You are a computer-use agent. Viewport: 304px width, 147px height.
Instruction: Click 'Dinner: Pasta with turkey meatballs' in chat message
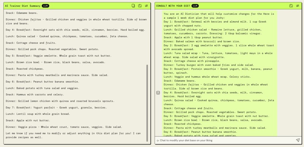(x=215, y=128)
